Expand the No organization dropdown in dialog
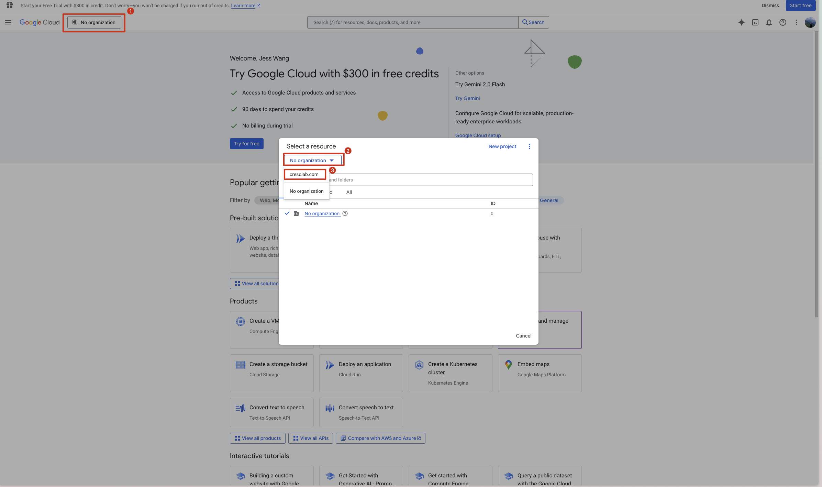822x487 pixels. click(x=312, y=161)
